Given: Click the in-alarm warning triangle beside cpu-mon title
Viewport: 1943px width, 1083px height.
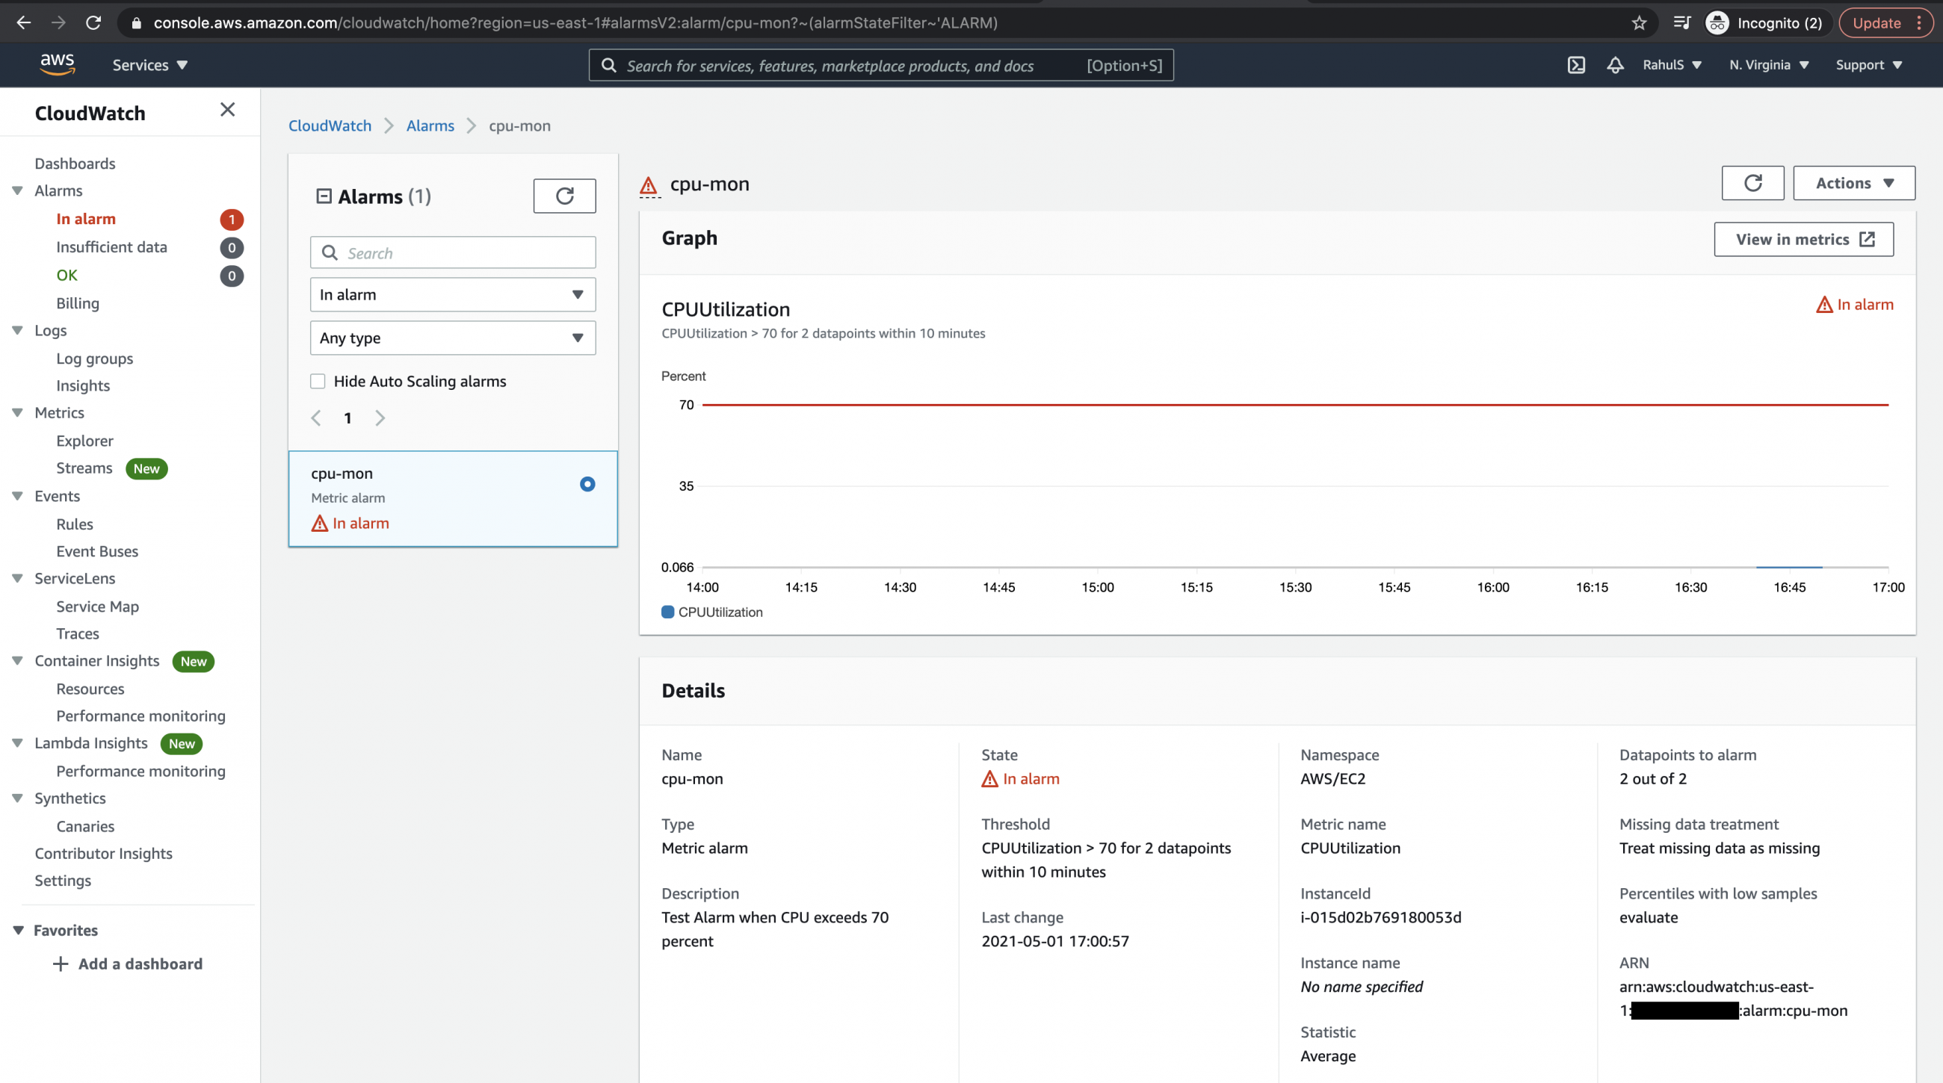Looking at the screenshot, I should pos(649,183).
